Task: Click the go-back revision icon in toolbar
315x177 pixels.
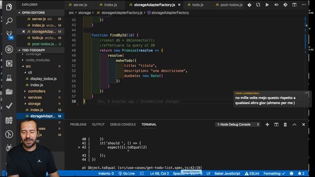Action: coord(277,4)
